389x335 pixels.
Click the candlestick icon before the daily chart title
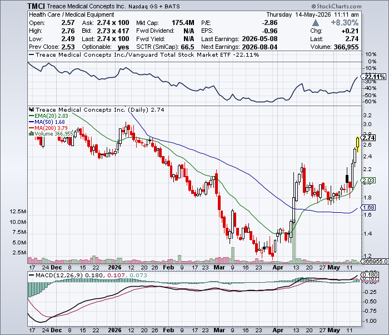[x=31, y=109]
